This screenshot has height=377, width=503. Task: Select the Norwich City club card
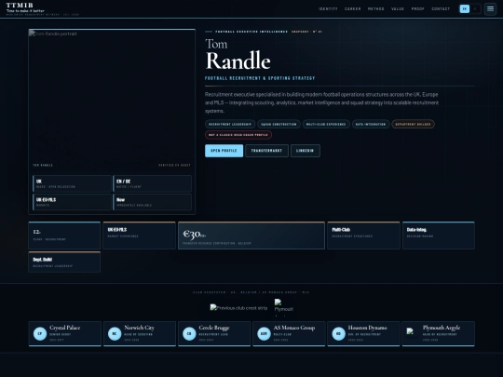click(140, 334)
